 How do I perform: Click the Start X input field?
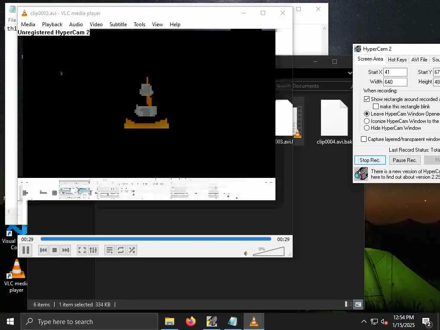[395, 72]
